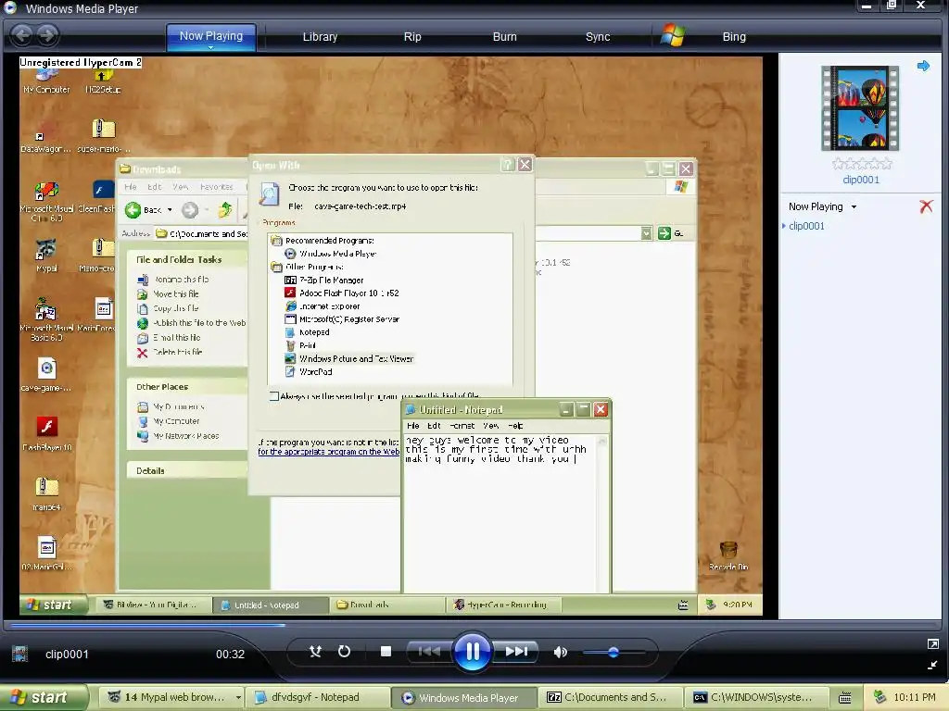
Task: Click the tray icon beside the clock
Action: point(879,697)
